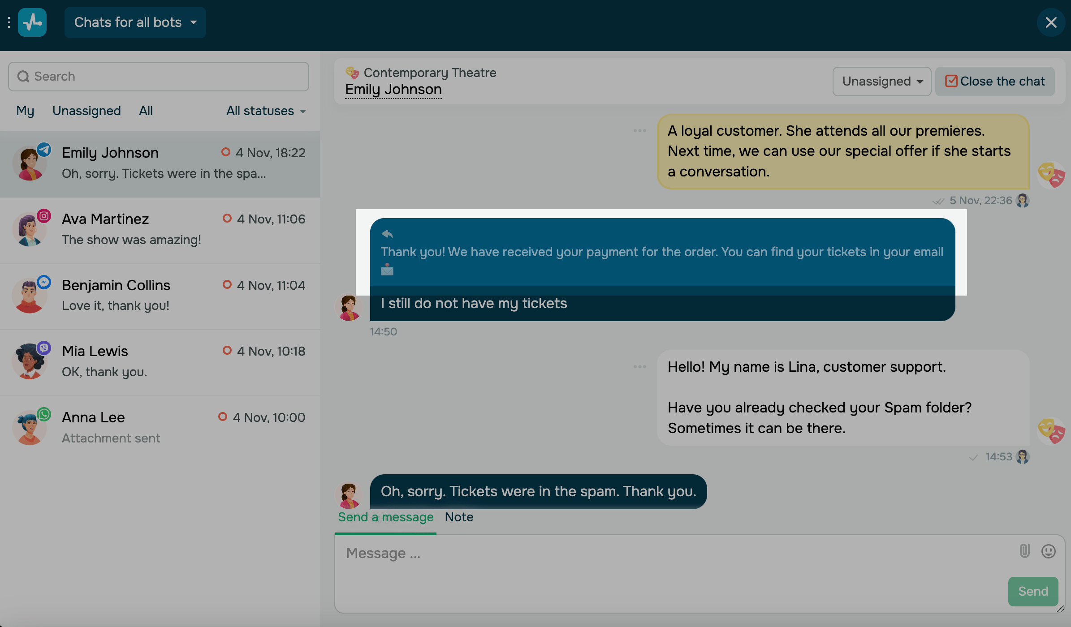Image resolution: width=1071 pixels, height=627 pixels.
Task: Open Emily Johnson contact name link
Action: 393,90
